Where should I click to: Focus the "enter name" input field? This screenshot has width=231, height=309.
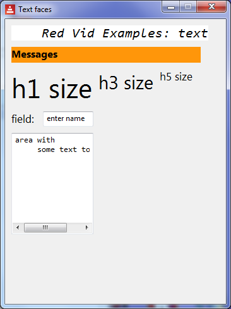pos(68,119)
